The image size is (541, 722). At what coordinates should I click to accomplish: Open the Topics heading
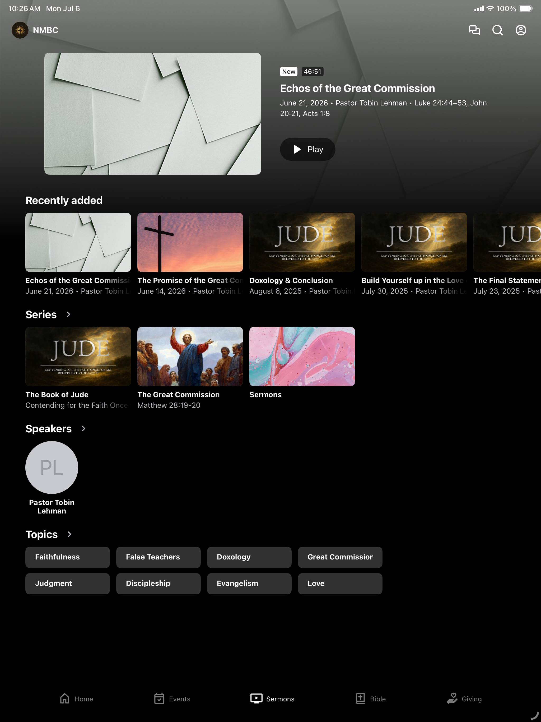coord(41,534)
